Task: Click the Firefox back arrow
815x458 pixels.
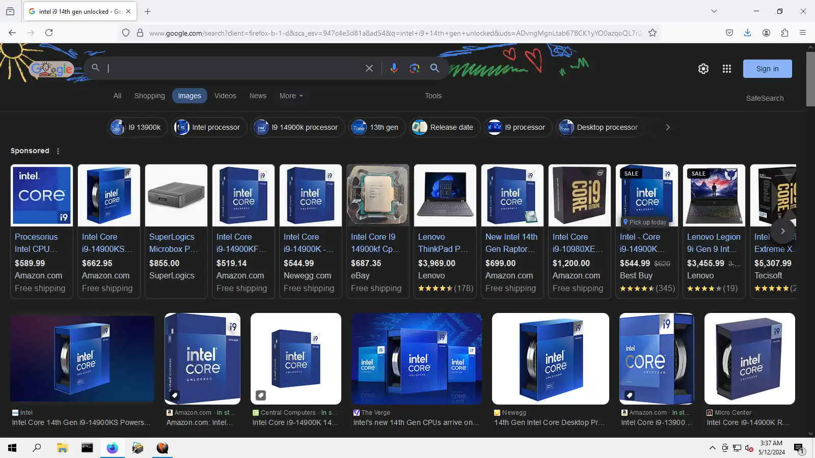Action: (x=12, y=33)
